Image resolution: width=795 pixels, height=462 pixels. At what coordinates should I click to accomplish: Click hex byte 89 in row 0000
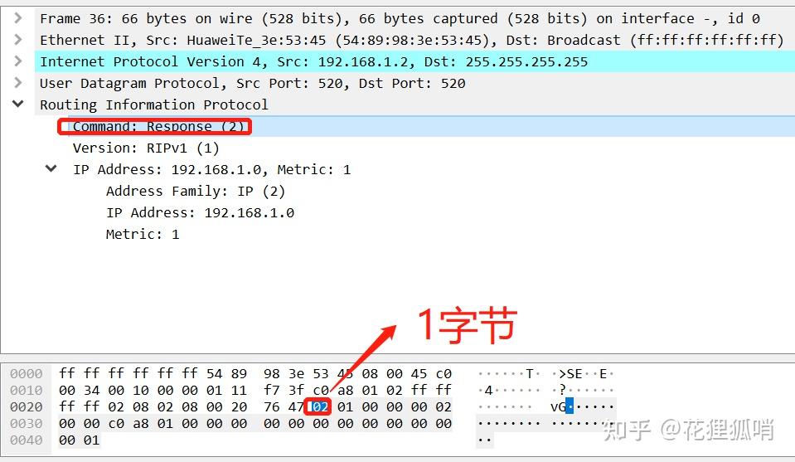coord(239,374)
